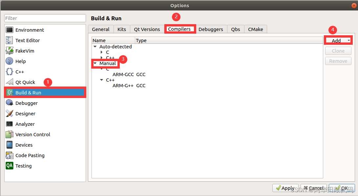Switch to the CMake tab
Screen dimensions: 358x196
tap(256, 29)
